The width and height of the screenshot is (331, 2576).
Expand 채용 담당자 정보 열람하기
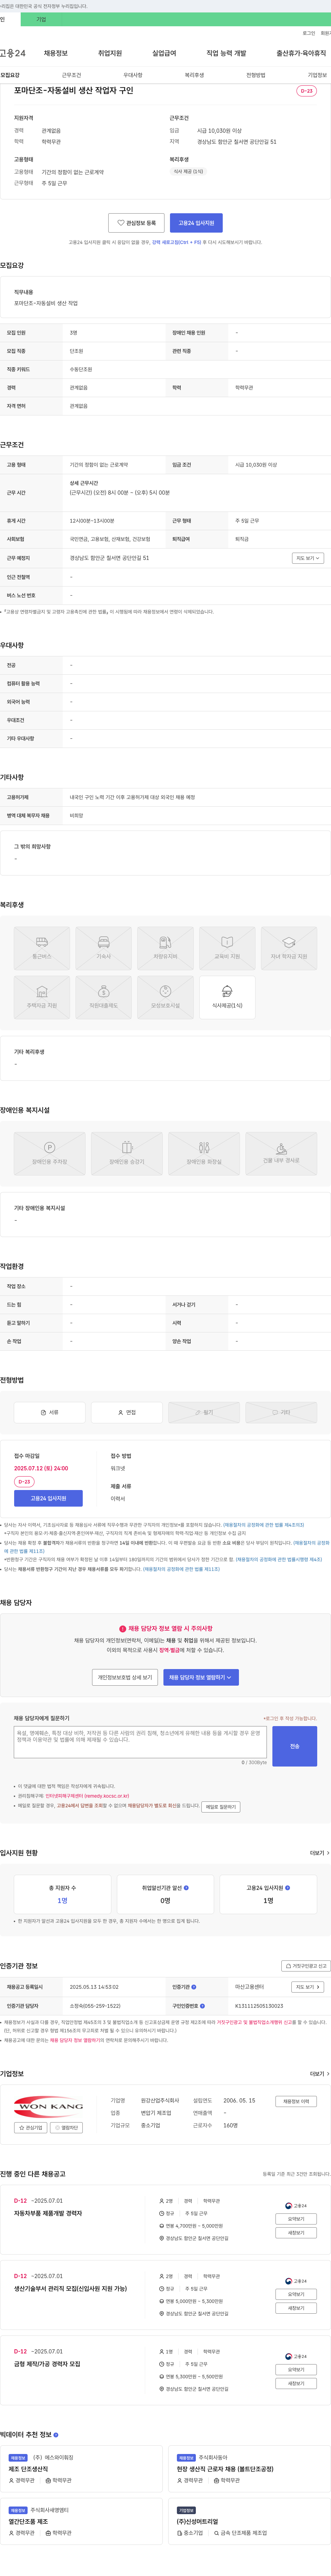coord(200,1677)
